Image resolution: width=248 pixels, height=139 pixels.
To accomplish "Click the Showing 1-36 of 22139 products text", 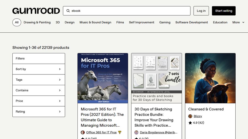I will point(41,48).
